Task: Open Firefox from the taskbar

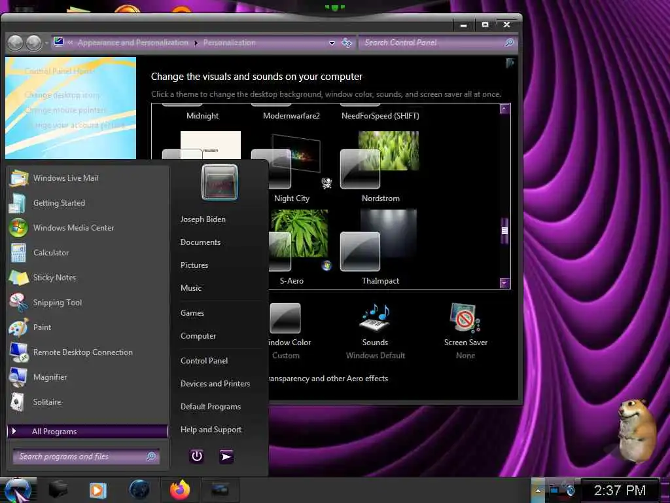Action: point(180,490)
